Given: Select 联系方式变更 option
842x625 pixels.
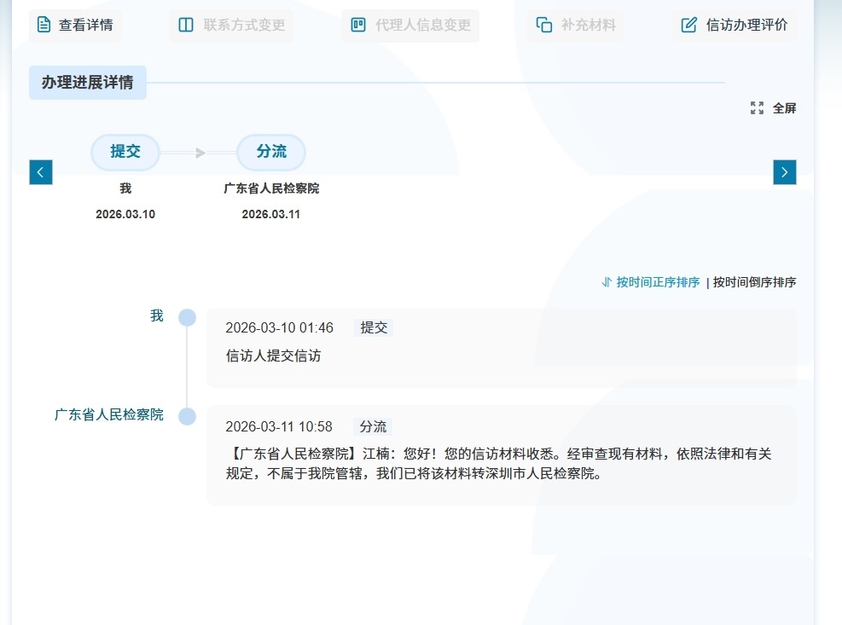Looking at the screenshot, I should 231,26.
